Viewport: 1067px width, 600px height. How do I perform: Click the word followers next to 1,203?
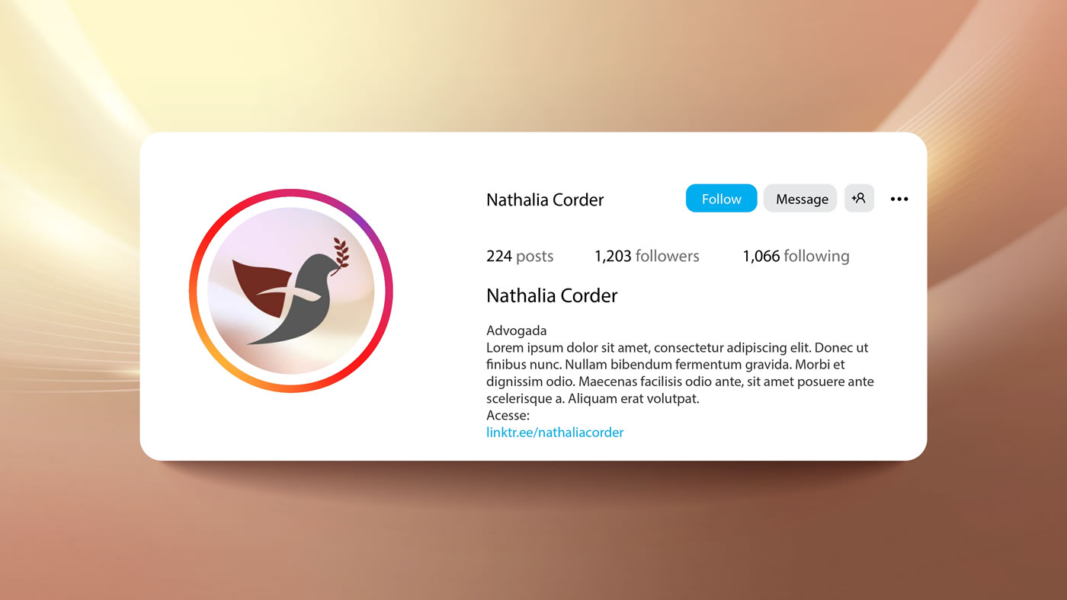pos(667,256)
